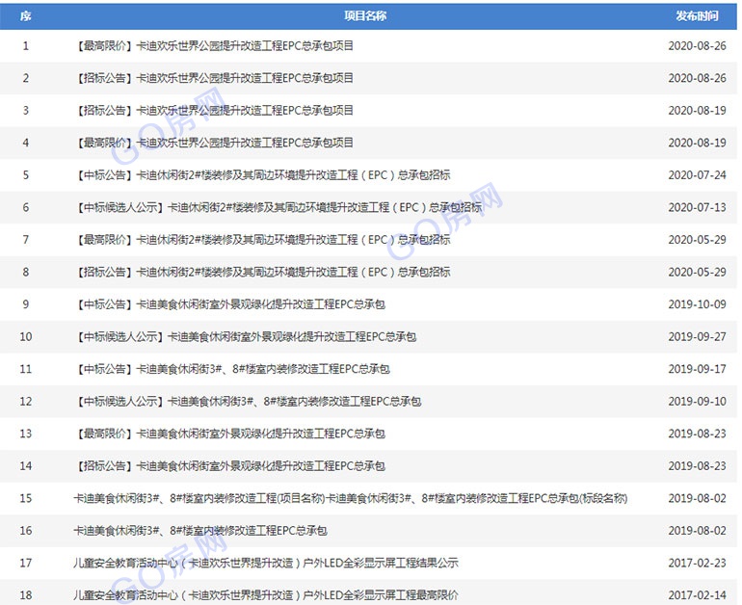Screen dimensions: 742x605
Task: Select date 2020-05-29 in row 7
Action: coord(697,239)
